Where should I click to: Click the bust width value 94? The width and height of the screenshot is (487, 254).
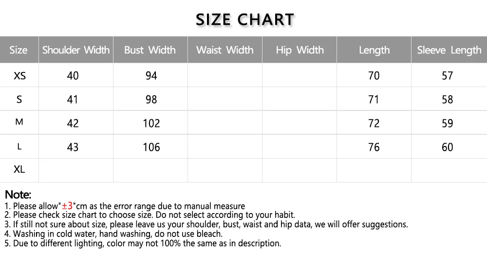pos(151,76)
